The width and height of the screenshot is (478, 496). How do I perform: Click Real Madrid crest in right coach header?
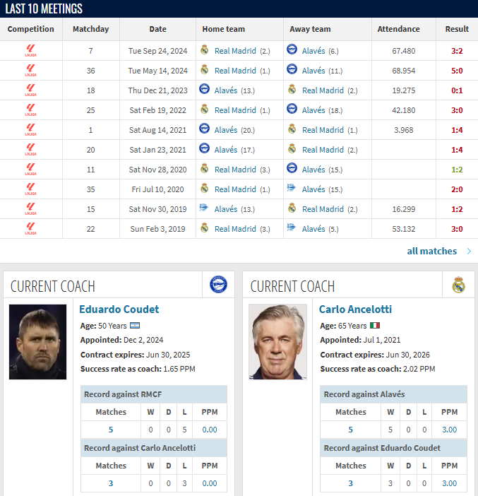(x=458, y=285)
